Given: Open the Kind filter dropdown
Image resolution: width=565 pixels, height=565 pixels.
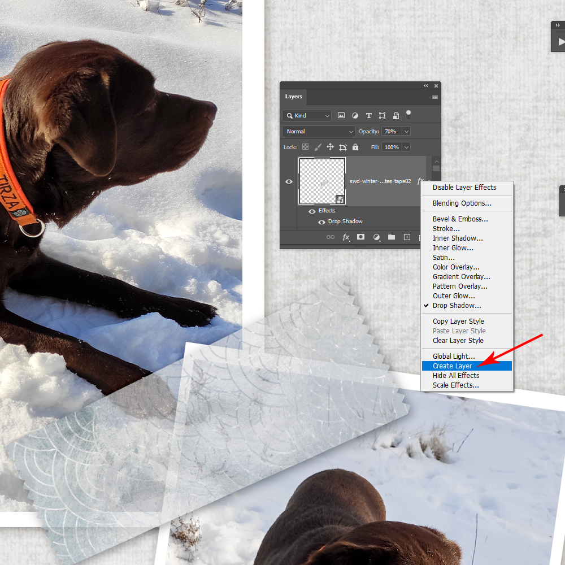Looking at the screenshot, I should (307, 115).
